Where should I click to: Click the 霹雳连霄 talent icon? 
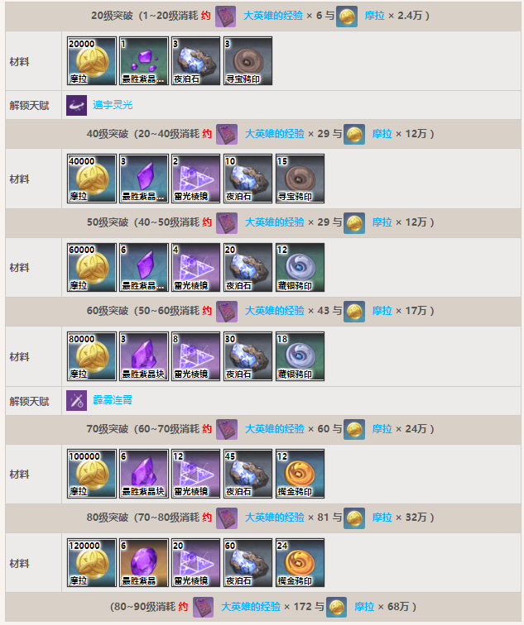tap(76, 401)
